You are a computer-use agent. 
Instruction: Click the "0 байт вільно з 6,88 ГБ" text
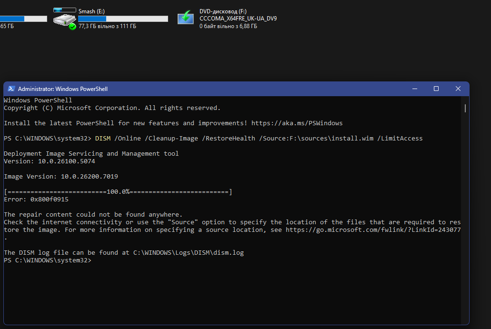point(228,26)
